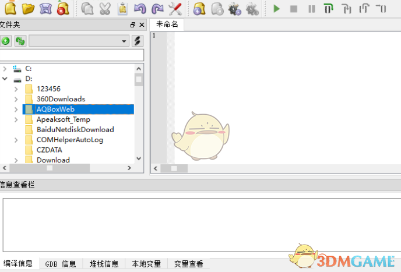Image resolution: width=401 pixels, height=272 pixels.
Task: Undo the last action
Action: 140,9
